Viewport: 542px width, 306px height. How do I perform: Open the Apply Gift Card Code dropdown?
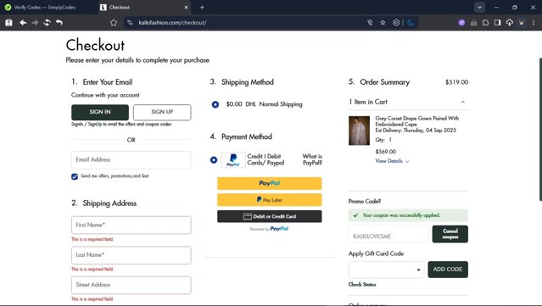tap(387, 270)
